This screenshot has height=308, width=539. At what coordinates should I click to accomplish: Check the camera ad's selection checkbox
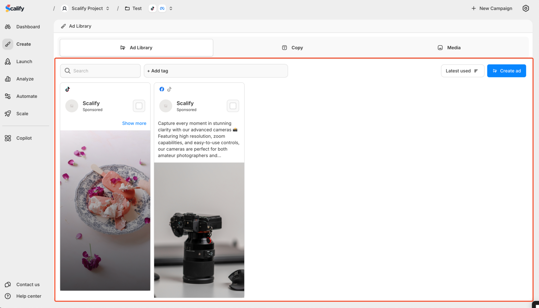233,105
